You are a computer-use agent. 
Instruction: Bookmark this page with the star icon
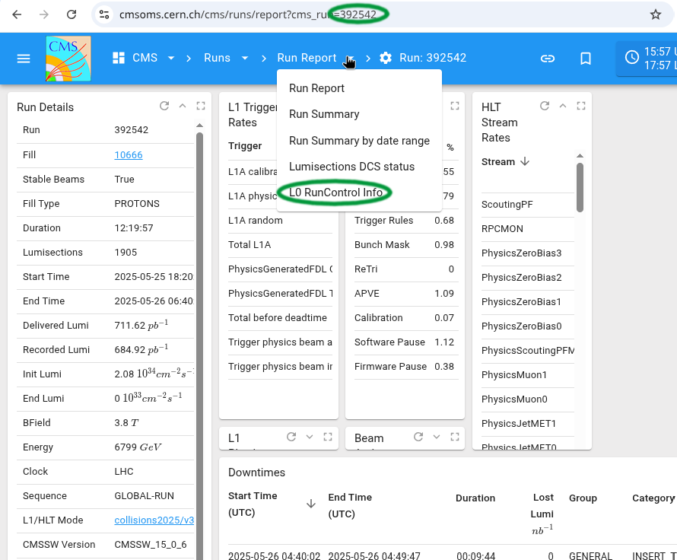pos(655,14)
